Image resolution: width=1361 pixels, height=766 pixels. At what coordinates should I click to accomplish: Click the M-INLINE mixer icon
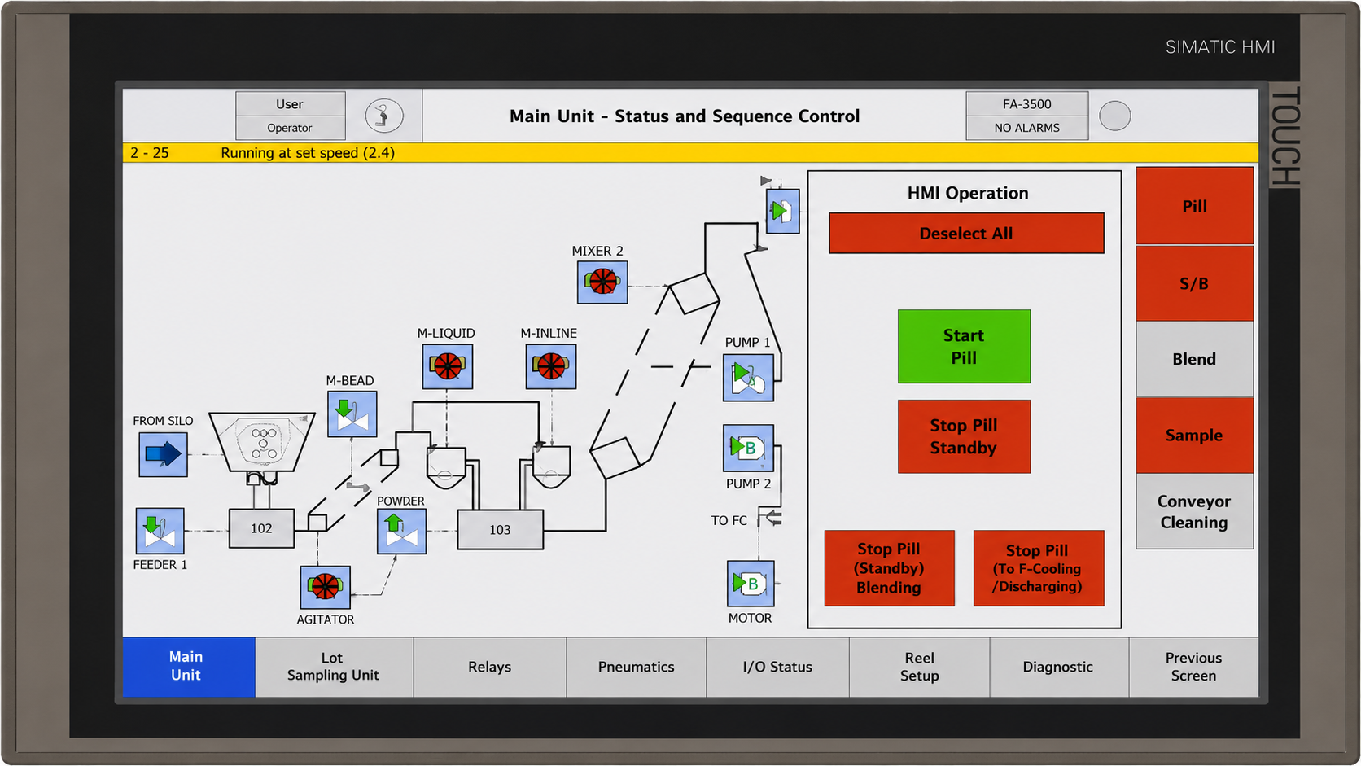[x=550, y=366]
